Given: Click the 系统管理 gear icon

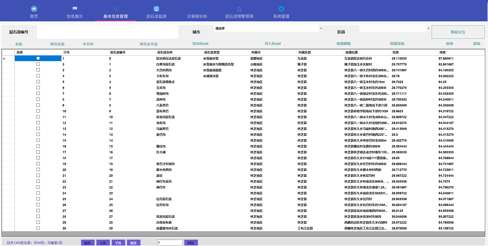Looking at the screenshot, I should coord(281,9).
